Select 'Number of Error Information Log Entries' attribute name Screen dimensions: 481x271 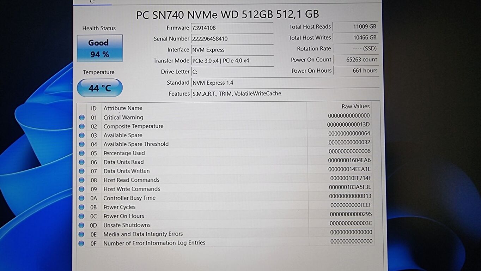(154, 243)
